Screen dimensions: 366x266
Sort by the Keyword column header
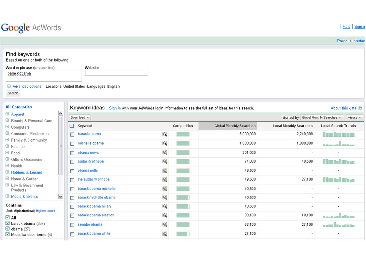pyautogui.click(x=85, y=126)
